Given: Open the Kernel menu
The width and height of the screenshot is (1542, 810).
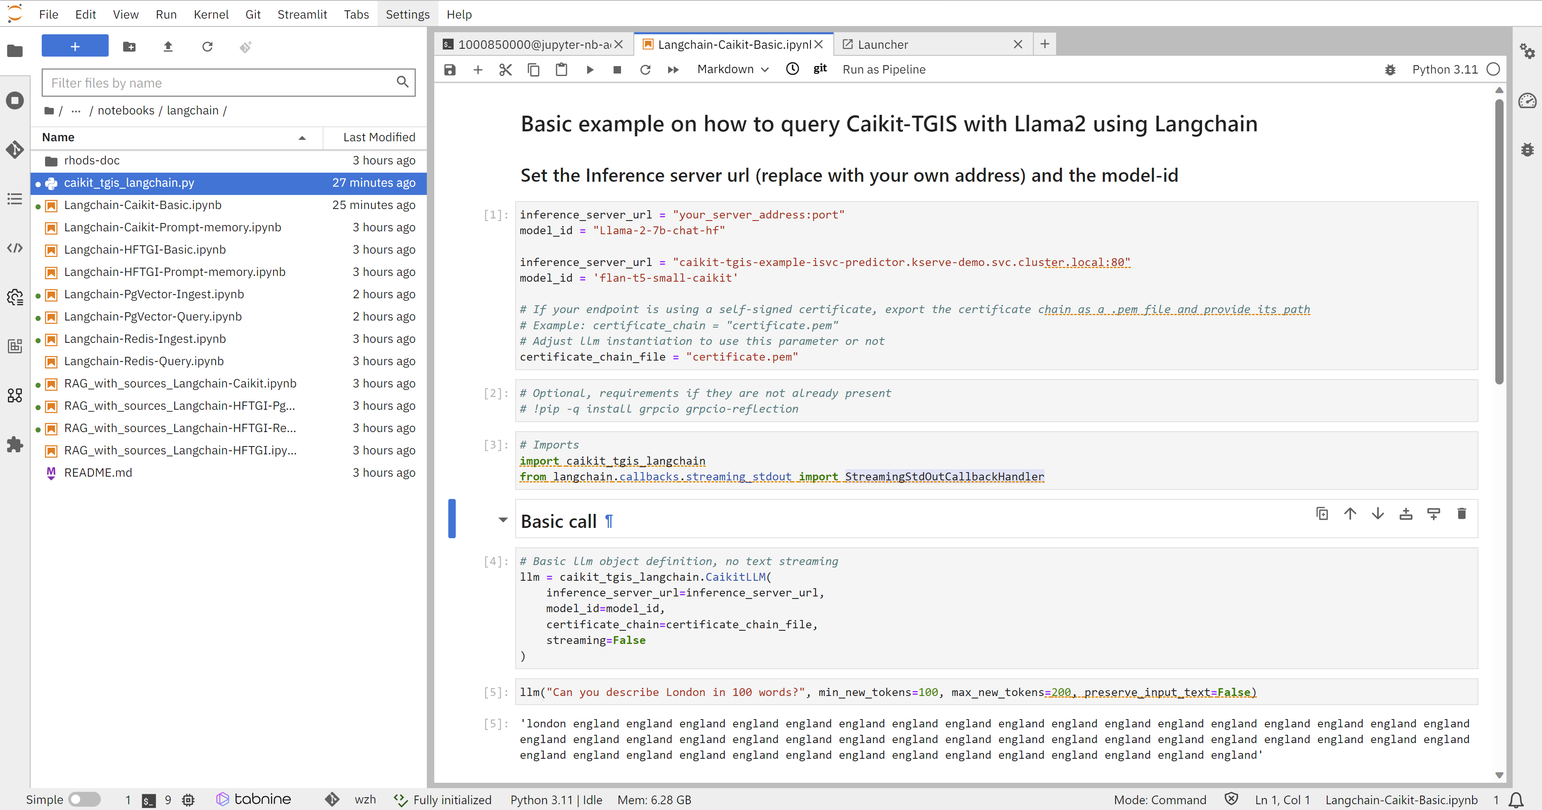Looking at the screenshot, I should click(x=211, y=14).
